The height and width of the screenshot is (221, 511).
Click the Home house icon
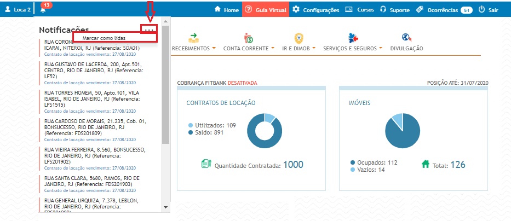coord(217,10)
